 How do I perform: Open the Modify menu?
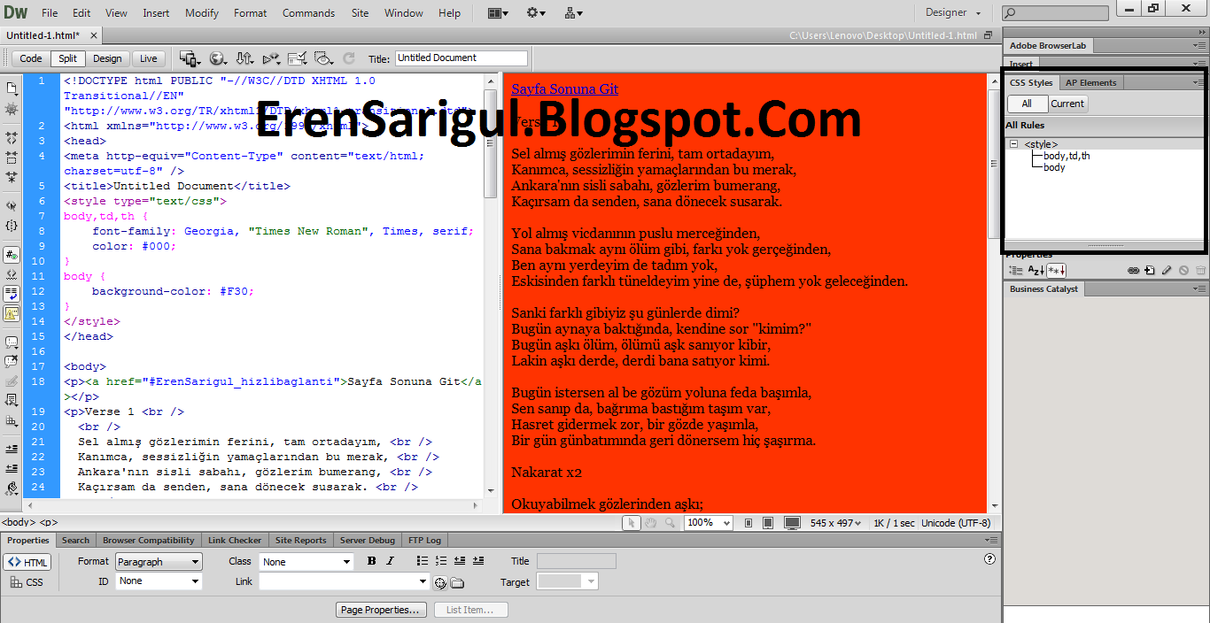point(202,13)
